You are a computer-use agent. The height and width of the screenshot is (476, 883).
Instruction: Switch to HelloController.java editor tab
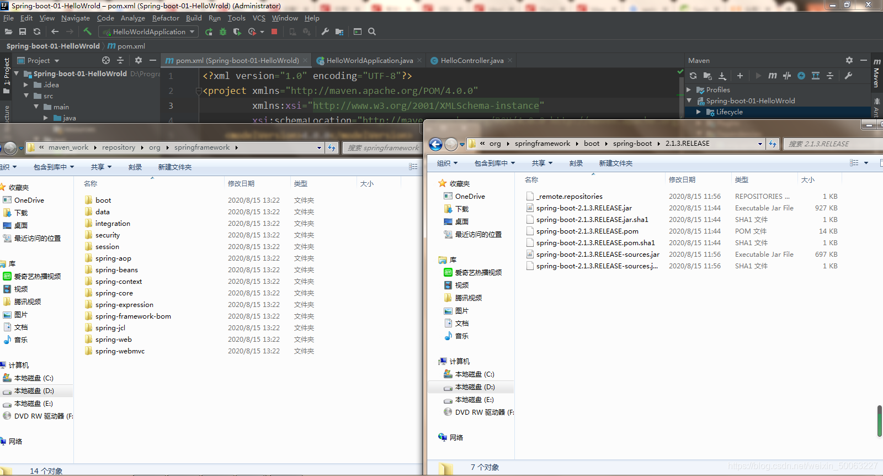coord(472,61)
